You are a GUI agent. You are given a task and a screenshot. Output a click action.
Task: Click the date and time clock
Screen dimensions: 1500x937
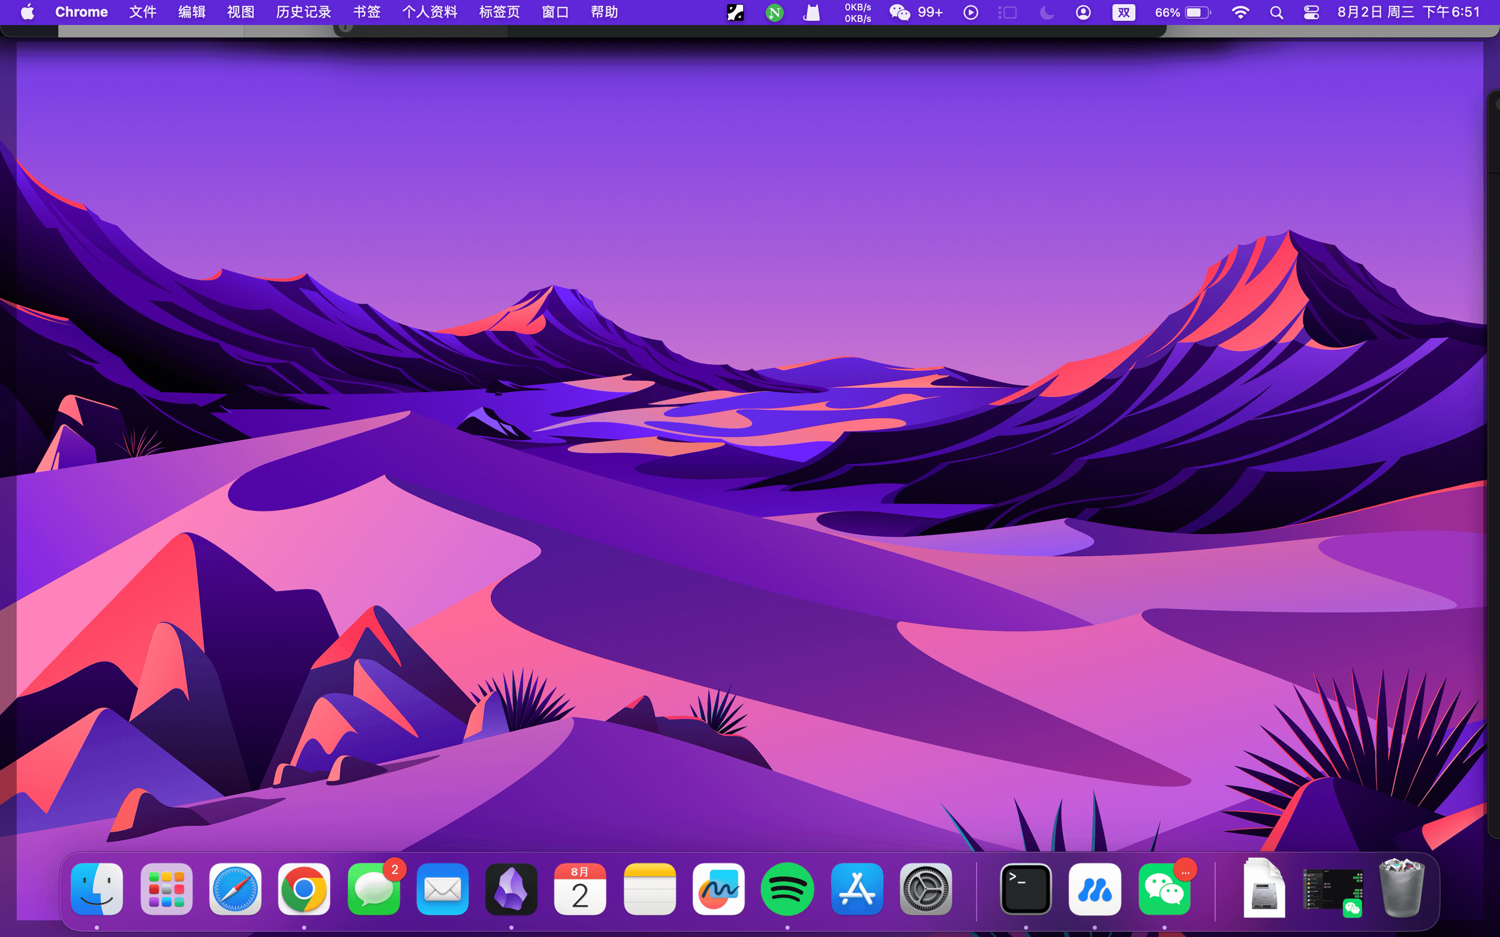(1408, 12)
